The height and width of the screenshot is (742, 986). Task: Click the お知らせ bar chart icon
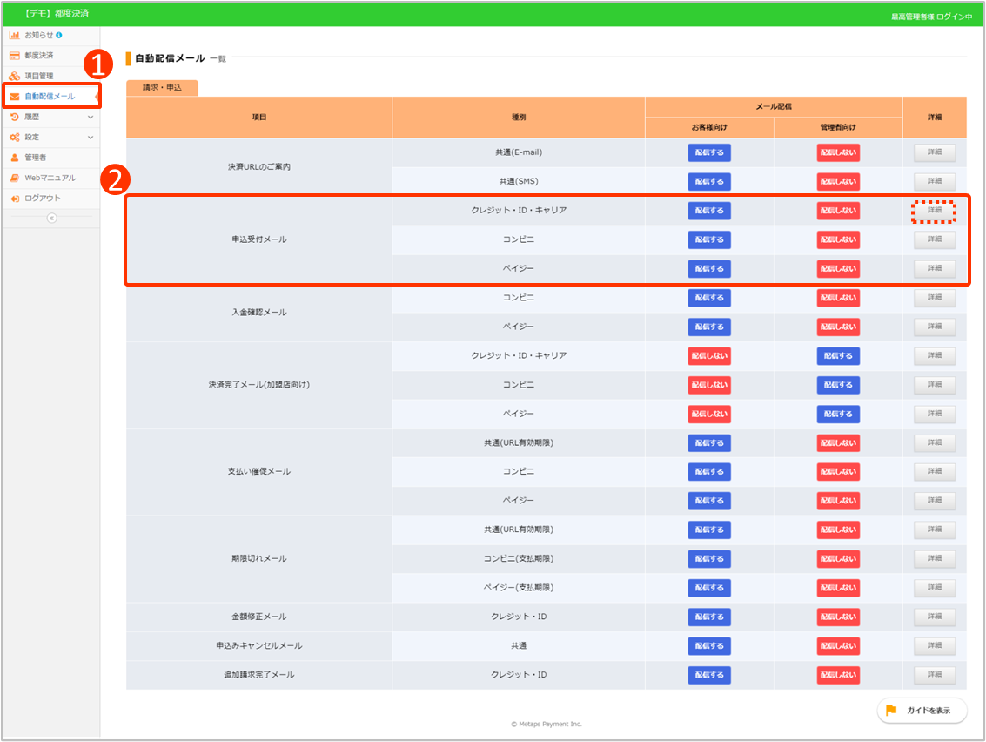[15, 35]
